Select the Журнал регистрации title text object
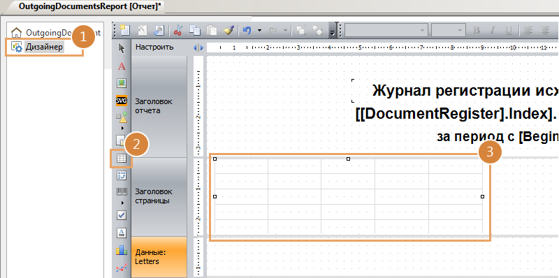559x278 pixels. coord(465,91)
